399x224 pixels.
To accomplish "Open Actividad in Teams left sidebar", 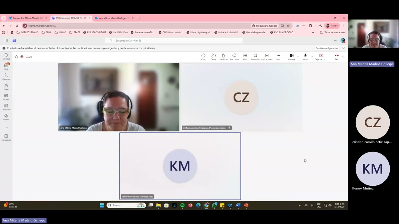I will coord(6,56).
